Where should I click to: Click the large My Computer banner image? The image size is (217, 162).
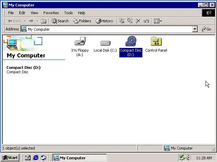23,43
